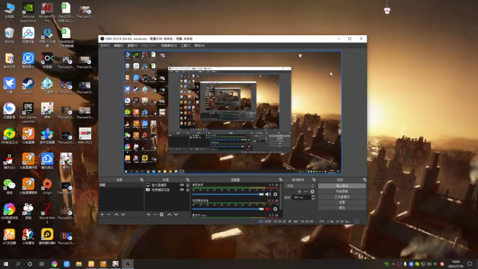Undock the 转场特效 panel with its float icon
The image size is (478, 269).
(x=314, y=180)
